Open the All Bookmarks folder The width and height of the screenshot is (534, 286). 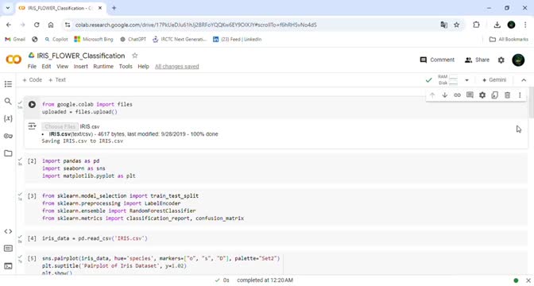click(x=509, y=39)
